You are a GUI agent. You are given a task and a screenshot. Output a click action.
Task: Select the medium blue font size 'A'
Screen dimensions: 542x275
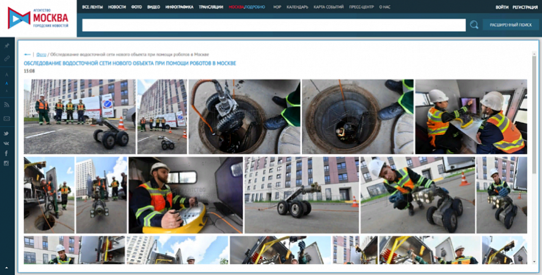7,83
